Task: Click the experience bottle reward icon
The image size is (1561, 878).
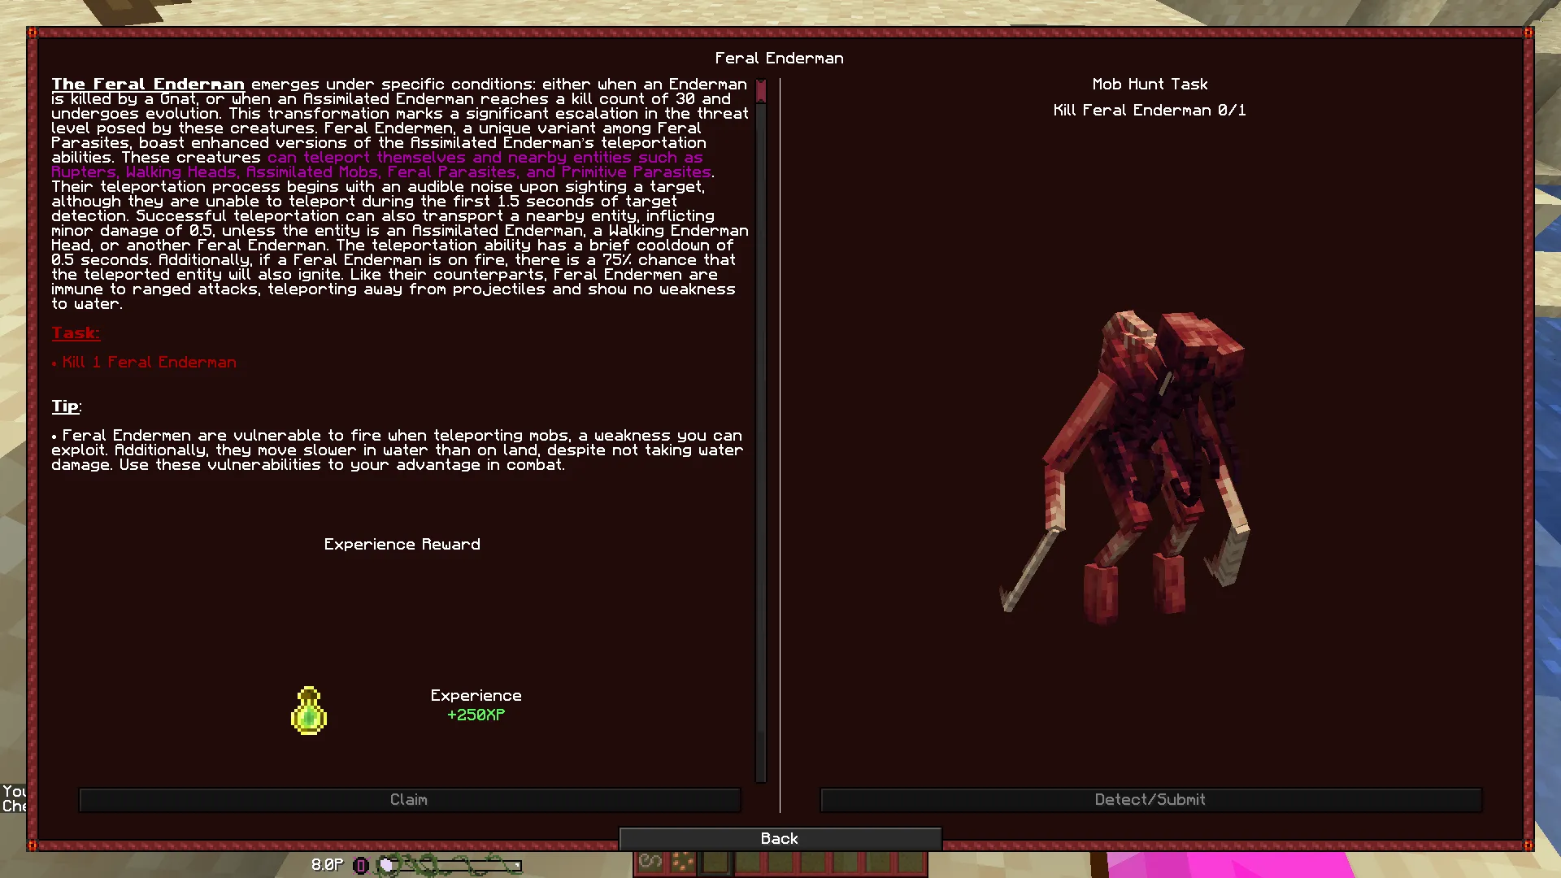Action: (x=309, y=710)
